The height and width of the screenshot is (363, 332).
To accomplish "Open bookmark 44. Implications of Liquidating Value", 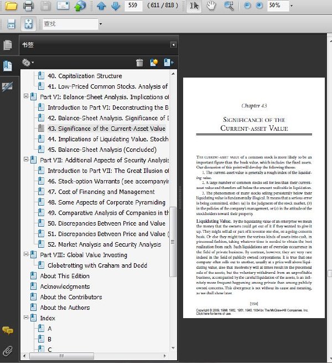I will 108,139.
